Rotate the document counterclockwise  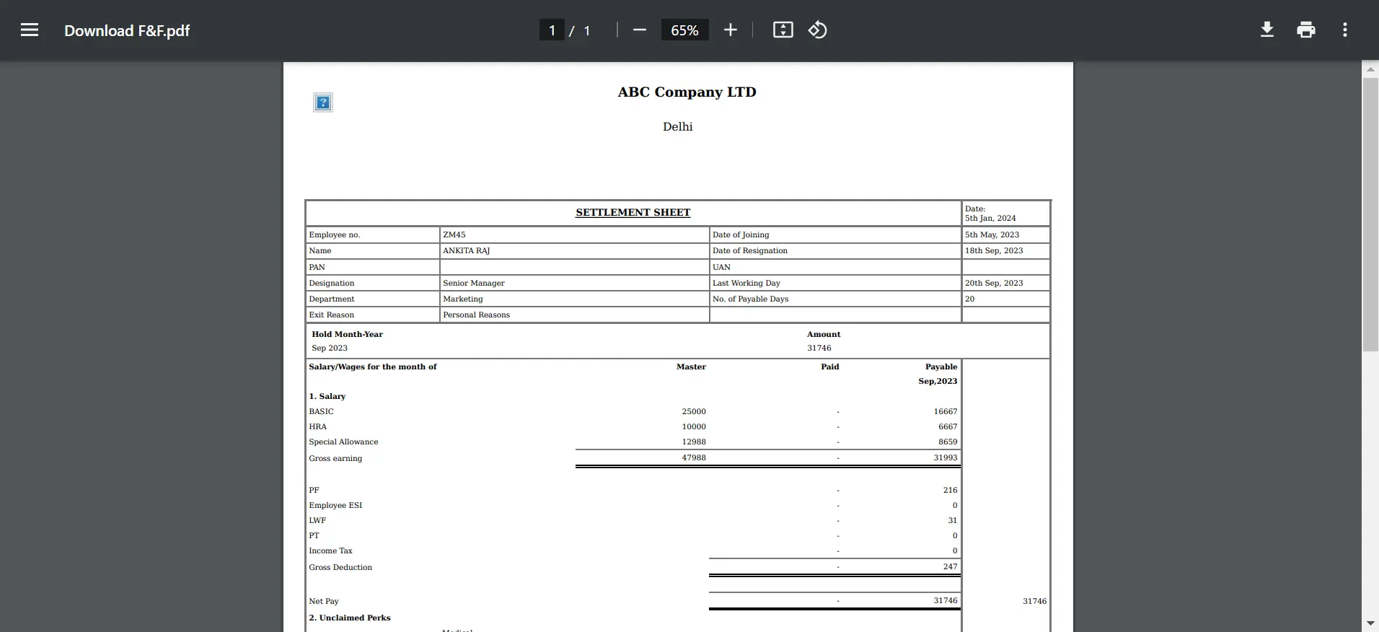coord(817,30)
